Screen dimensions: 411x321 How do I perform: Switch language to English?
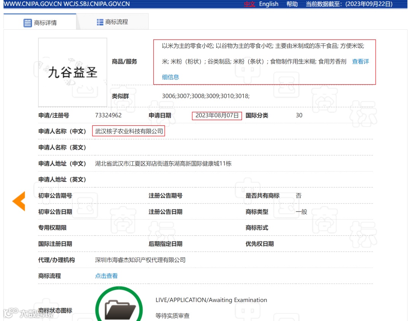coord(269,4)
